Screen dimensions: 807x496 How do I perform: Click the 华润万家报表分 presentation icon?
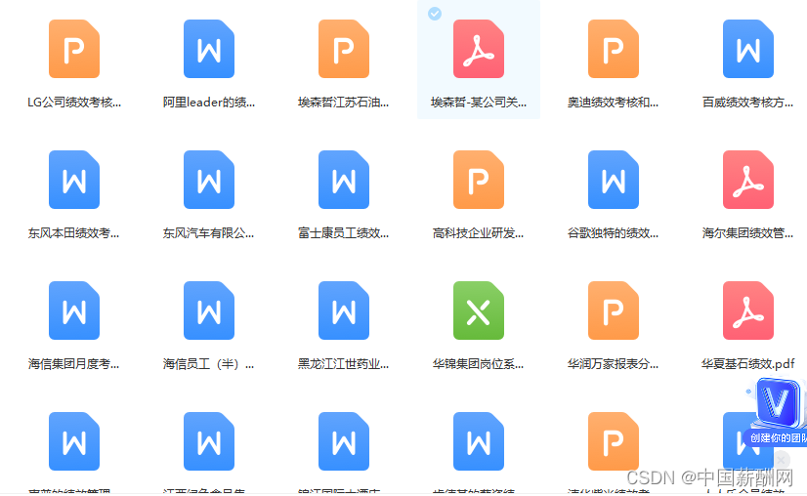point(614,310)
